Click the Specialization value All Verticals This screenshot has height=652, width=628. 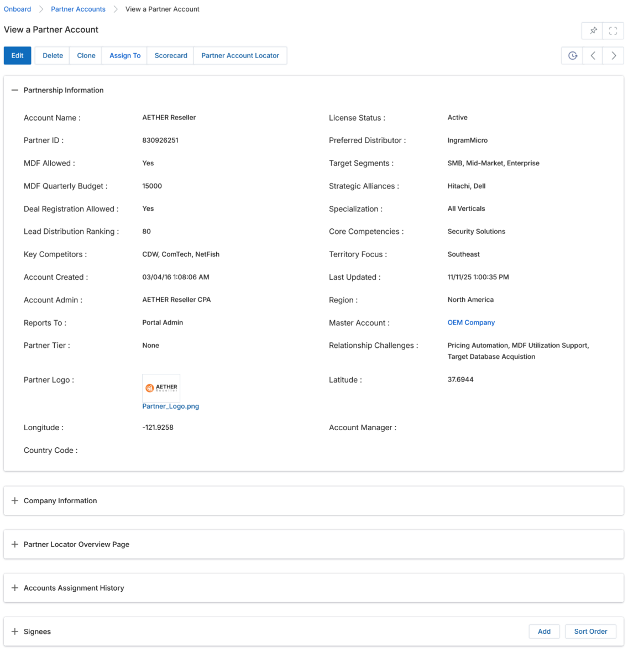point(466,208)
